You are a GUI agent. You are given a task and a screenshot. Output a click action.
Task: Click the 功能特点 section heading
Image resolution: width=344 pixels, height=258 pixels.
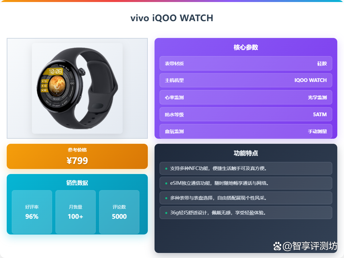coord(246,153)
